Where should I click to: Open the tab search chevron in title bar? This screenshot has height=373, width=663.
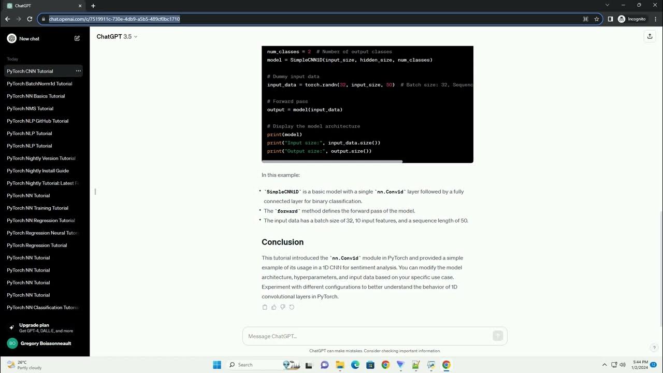tap(607, 5)
